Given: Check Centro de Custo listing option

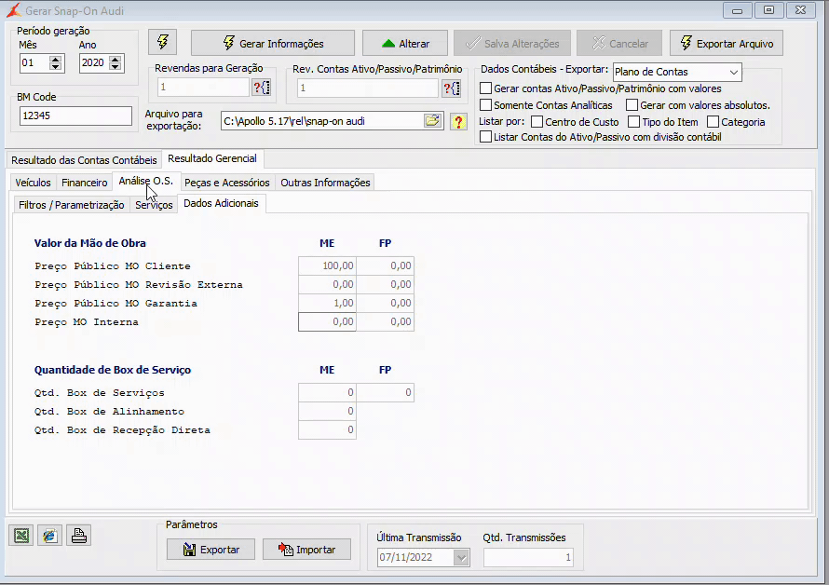Looking at the screenshot, I should 537,122.
